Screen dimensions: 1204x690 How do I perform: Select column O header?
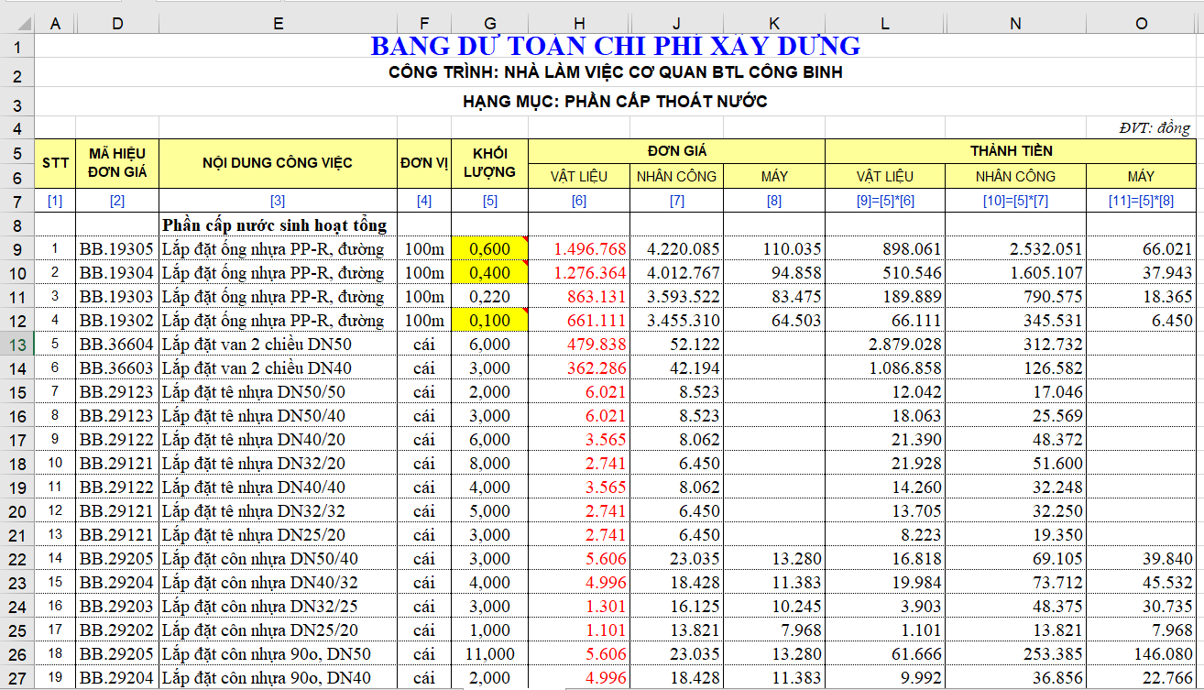(x=1141, y=23)
